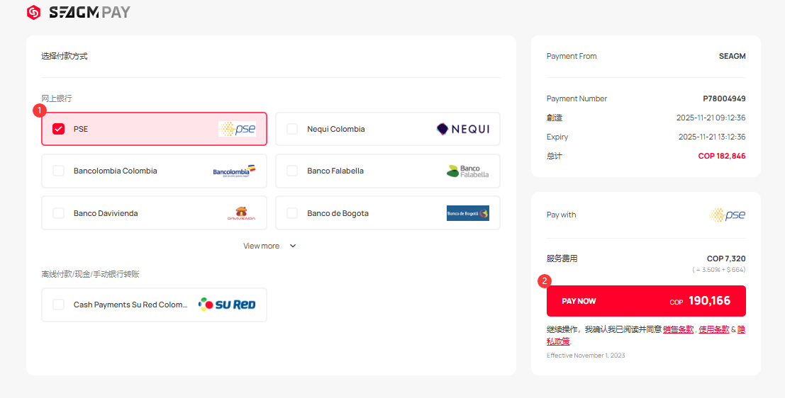Open the 使用条款 terms of use link
Viewport: 785px width, 398px height.
[x=713, y=329]
